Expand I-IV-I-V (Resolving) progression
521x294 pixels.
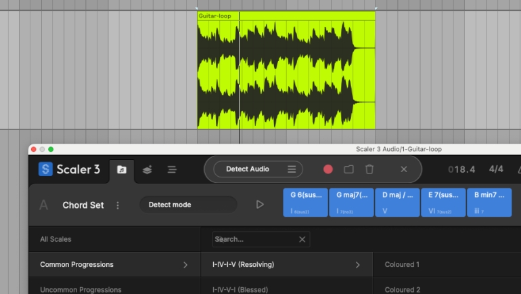click(287, 264)
